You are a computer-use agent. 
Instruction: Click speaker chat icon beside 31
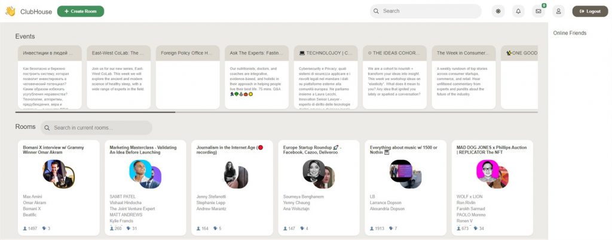pos(129,228)
